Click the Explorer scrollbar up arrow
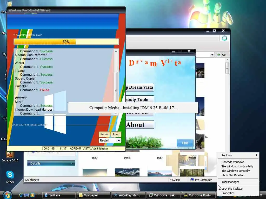Viewport: 266px width, 199px height. click(227, 60)
